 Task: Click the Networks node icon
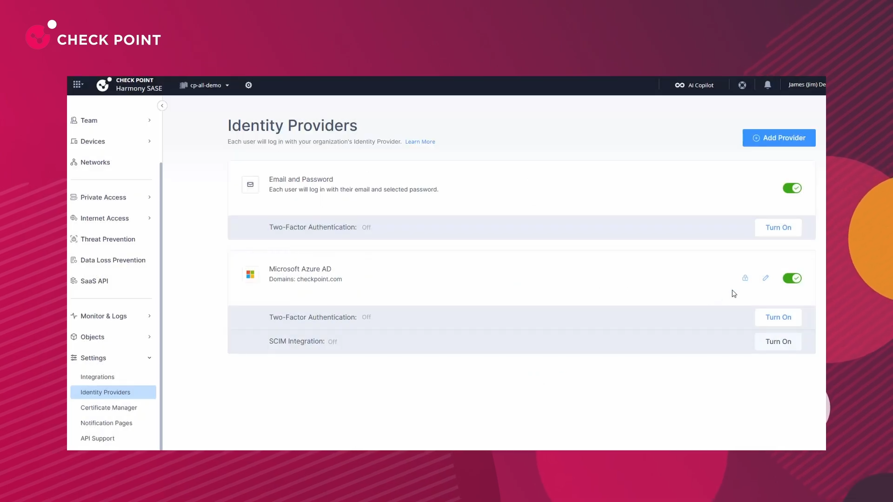point(73,162)
